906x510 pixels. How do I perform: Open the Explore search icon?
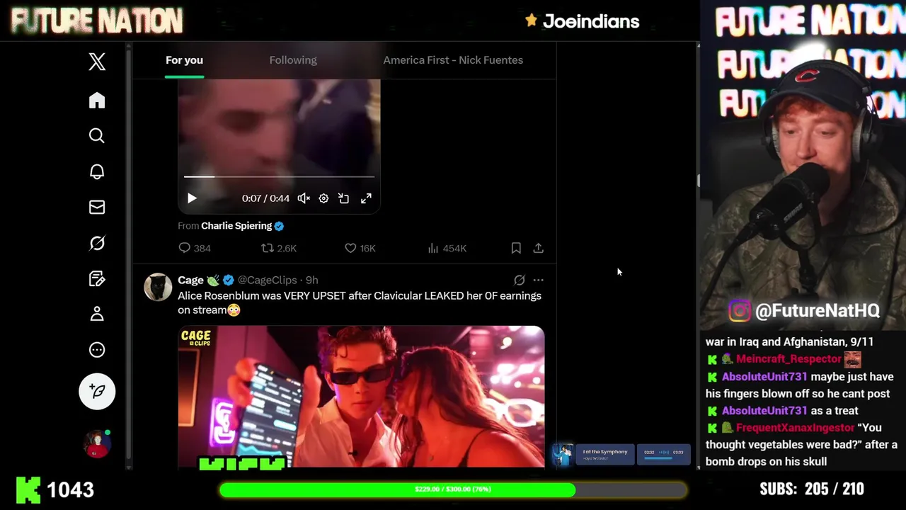[97, 135]
